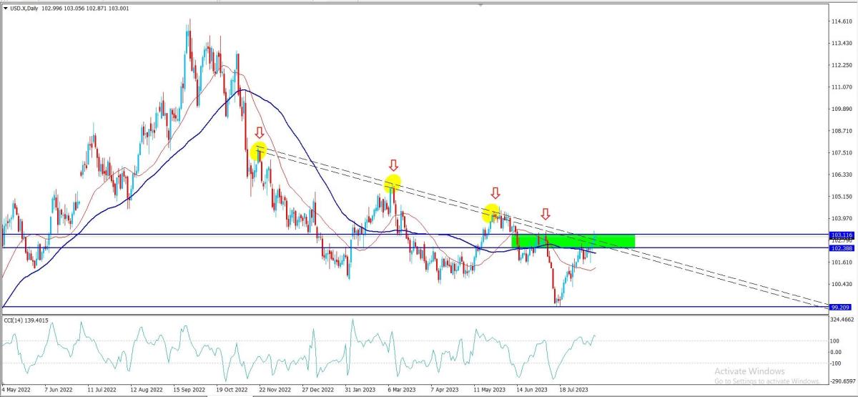Click the 11 May 2023 date label
This screenshot has height=397, width=858.
pyautogui.click(x=489, y=391)
